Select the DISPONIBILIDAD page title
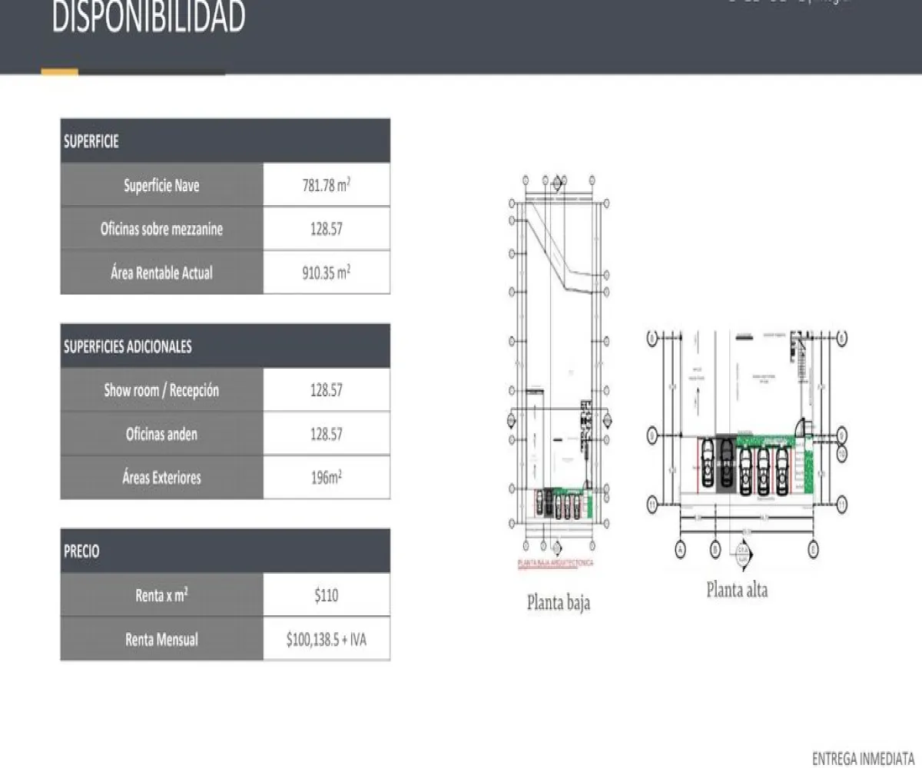 tap(148, 18)
